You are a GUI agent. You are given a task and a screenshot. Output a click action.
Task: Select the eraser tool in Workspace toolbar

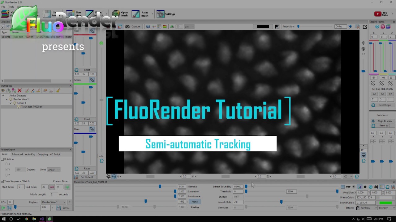point(45,91)
